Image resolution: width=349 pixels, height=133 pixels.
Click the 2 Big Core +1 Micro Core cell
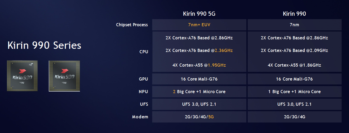coord(199,92)
